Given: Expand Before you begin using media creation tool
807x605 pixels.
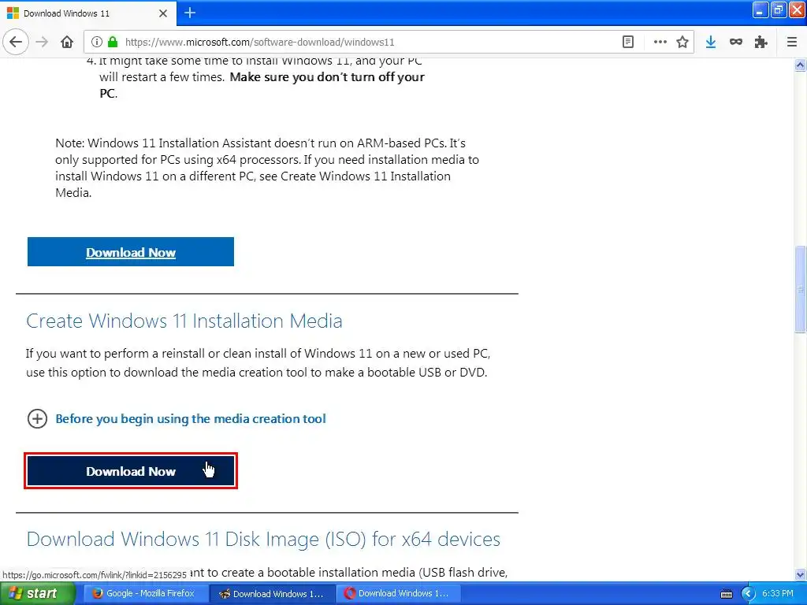Looking at the screenshot, I should 191,419.
